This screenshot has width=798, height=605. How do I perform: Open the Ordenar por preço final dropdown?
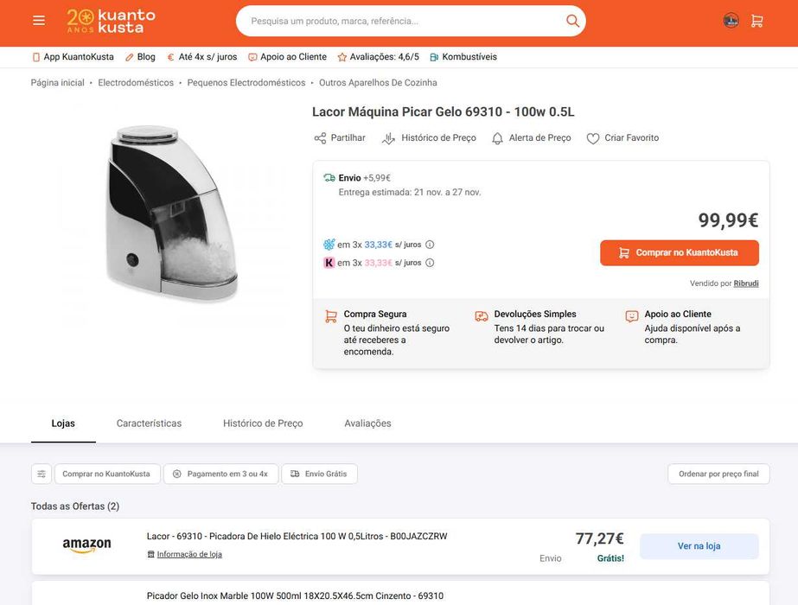tap(718, 474)
